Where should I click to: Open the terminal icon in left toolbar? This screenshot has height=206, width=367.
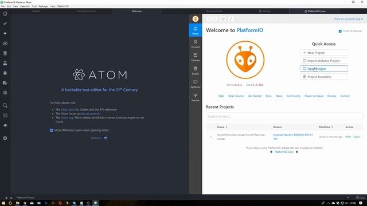[5, 116]
